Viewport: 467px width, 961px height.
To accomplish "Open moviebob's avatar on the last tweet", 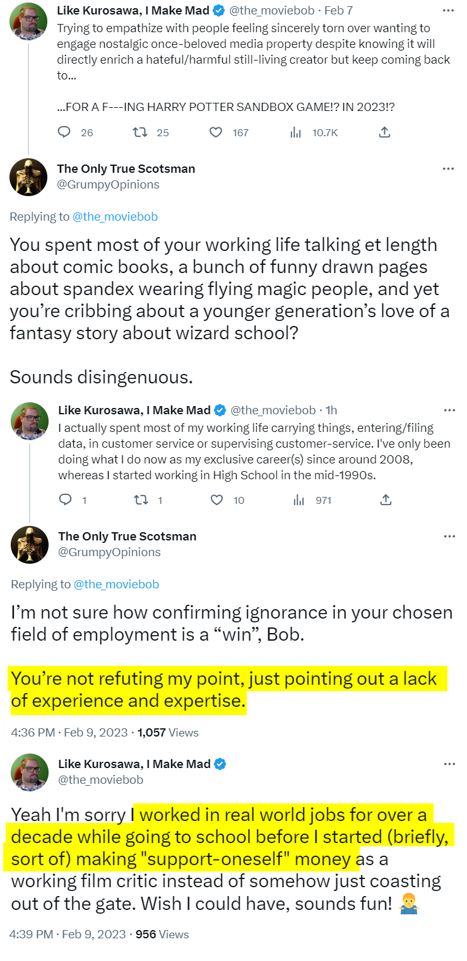I will click(30, 772).
